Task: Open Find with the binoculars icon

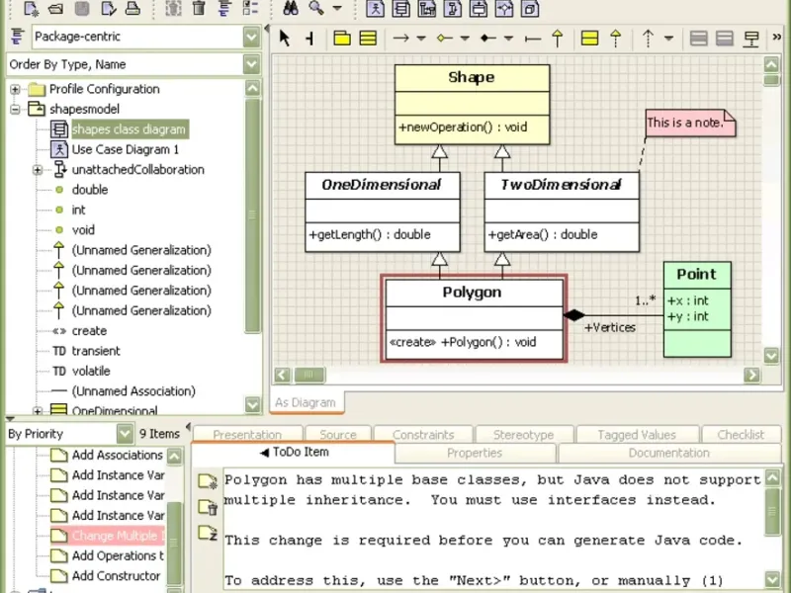Action: (290, 8)
